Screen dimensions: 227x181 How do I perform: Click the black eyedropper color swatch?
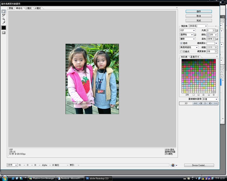point(4,28)
